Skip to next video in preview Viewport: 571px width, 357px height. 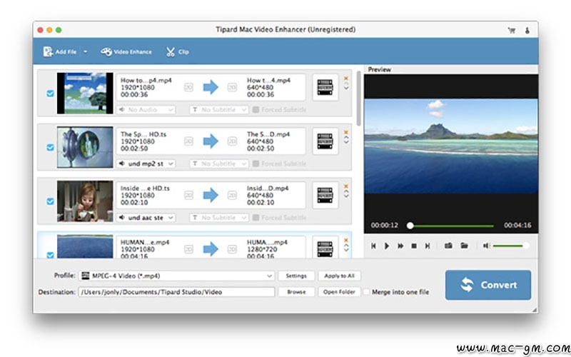[428, 246]
